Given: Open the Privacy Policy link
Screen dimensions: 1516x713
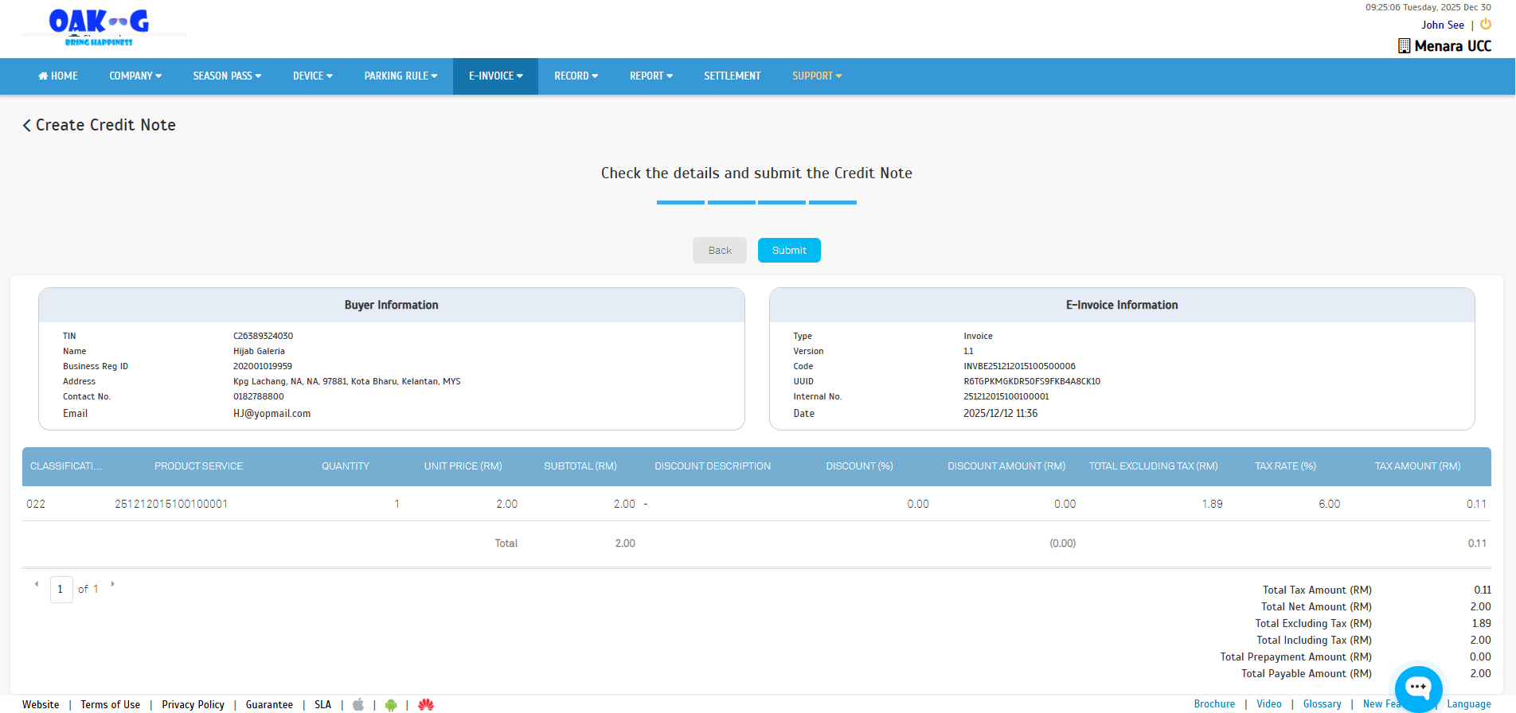Looking at the screenshot, I should point(193,704).
